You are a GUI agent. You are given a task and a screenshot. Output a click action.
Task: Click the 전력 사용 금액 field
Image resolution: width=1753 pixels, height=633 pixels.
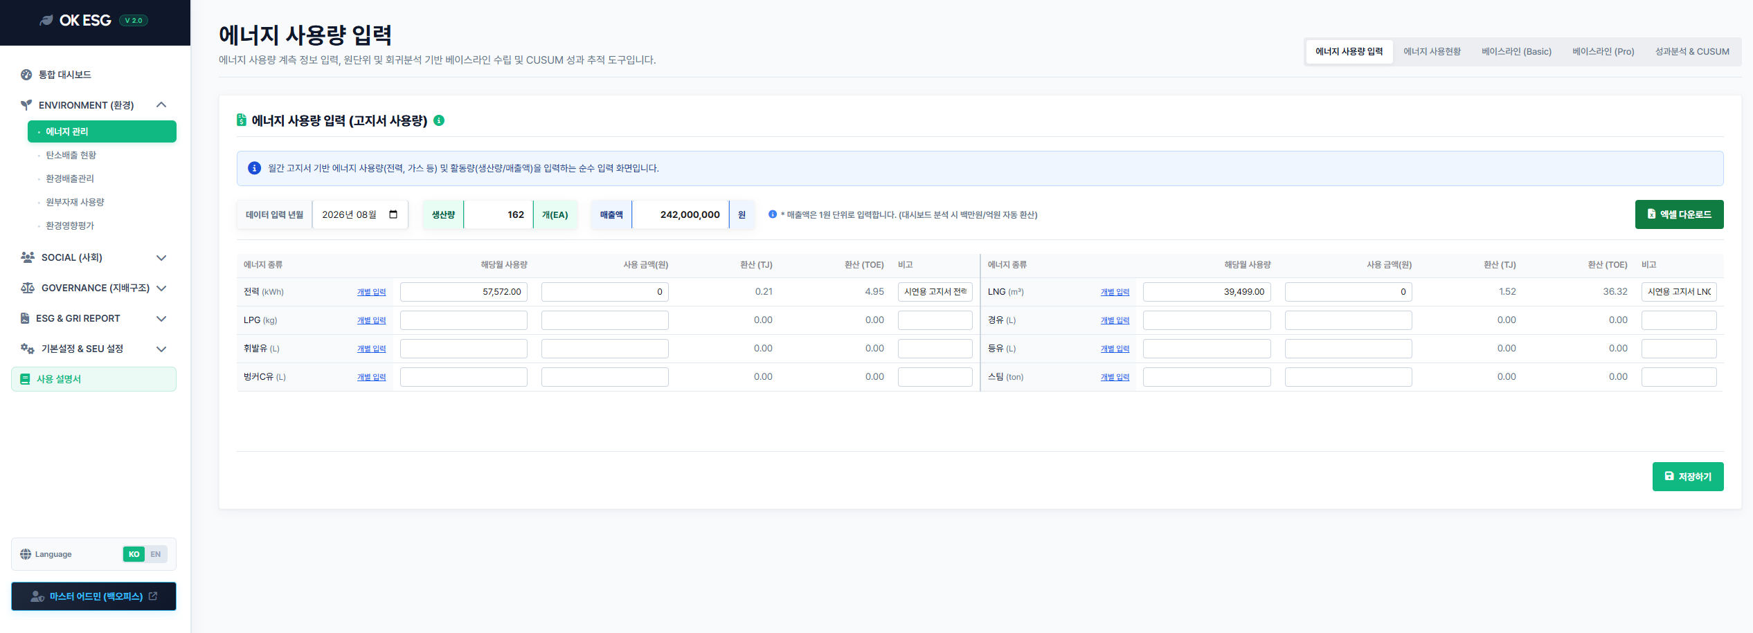(605, 292)
